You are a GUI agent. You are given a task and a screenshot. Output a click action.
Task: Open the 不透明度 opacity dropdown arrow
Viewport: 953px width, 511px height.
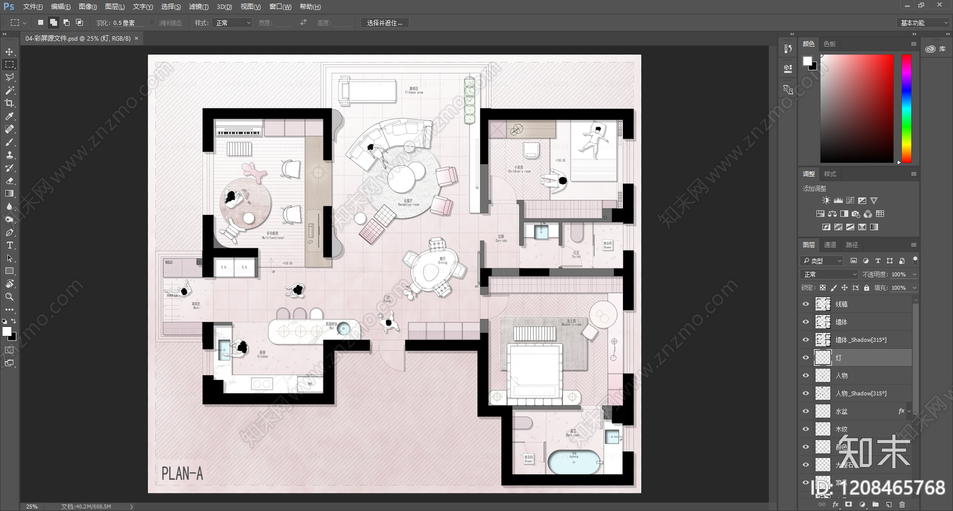(x=914, y=275)
